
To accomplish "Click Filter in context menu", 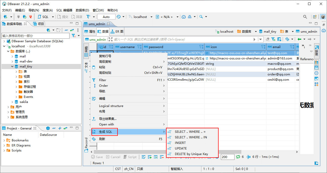I will [129, 80].
